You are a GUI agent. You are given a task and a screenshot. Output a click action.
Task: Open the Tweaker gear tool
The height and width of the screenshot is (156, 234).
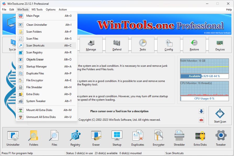221,138
